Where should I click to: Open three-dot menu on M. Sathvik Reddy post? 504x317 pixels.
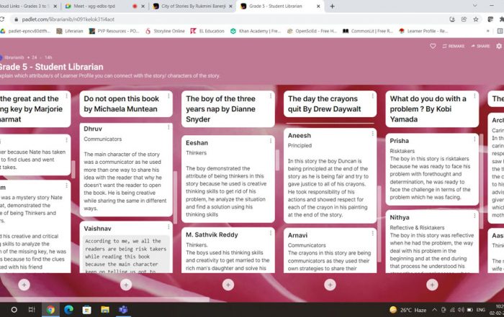coord(271,233)
